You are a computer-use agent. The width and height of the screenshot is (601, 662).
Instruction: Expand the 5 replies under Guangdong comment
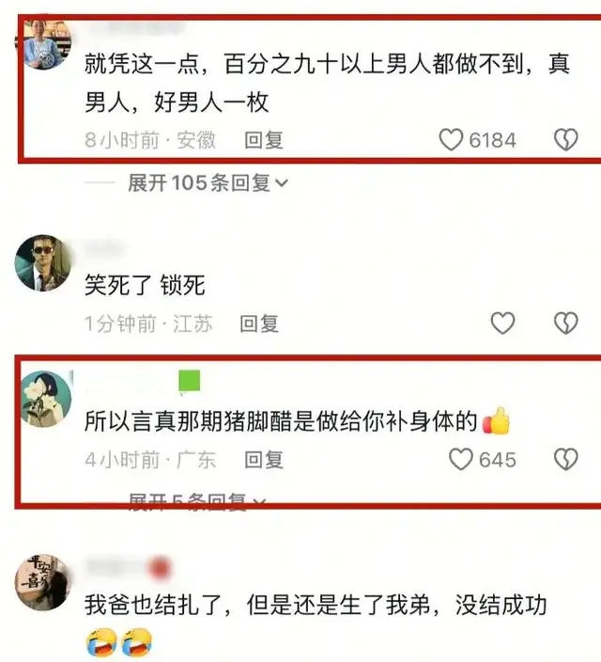tap(197, 502)
